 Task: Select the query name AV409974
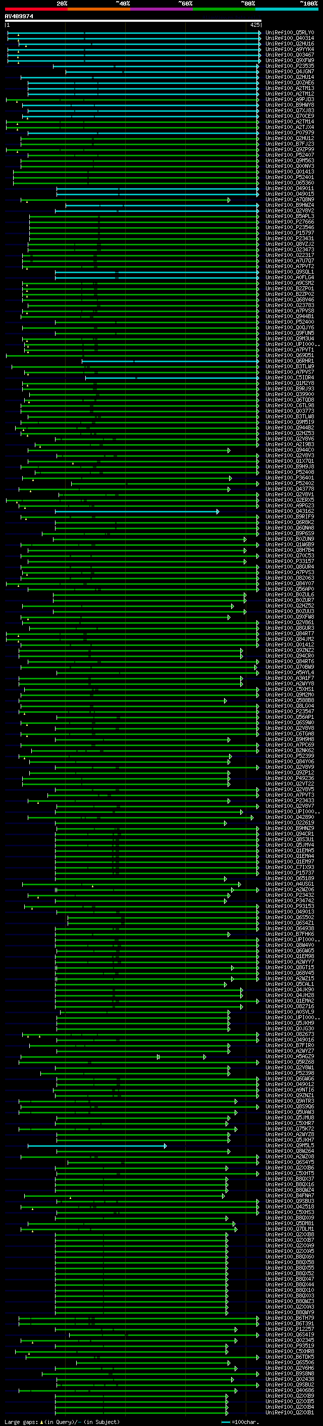(x=19, y=17)
